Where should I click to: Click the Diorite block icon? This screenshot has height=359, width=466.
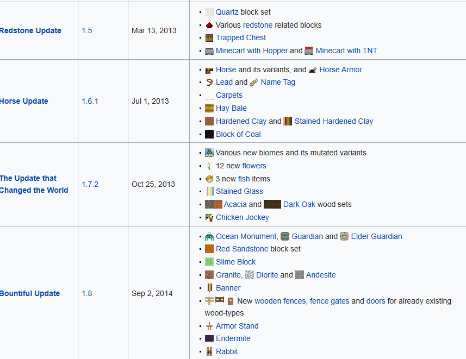[250, 275]
